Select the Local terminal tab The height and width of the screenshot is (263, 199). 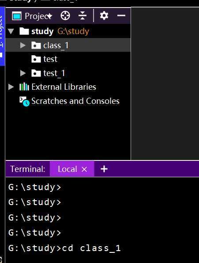pos(67,169)
